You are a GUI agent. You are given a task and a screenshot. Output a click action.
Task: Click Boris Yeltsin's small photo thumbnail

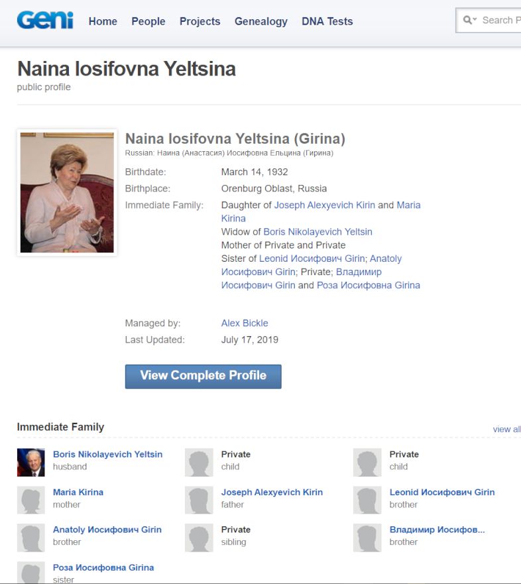(30, 462)
